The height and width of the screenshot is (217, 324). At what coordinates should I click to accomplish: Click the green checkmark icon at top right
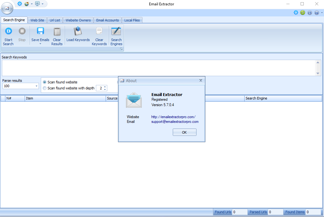click(x=303, y=13)
